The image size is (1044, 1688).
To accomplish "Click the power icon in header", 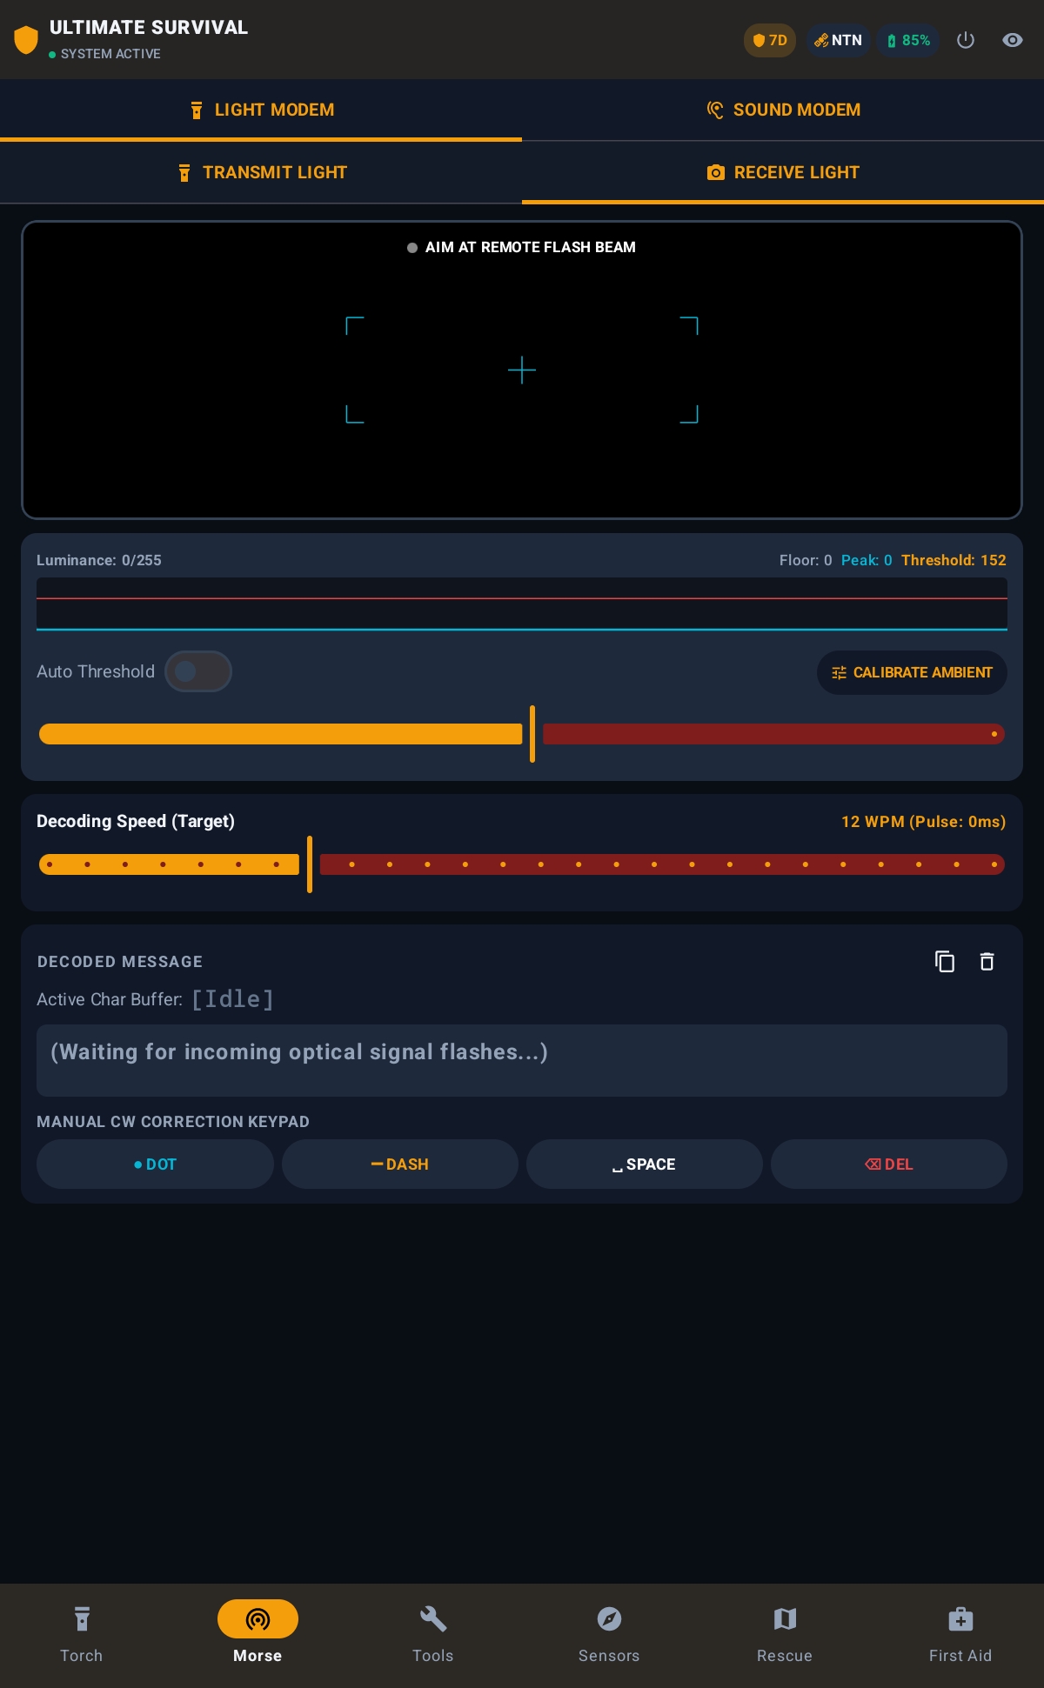I will pyautogui.click(x=966, y=40).
